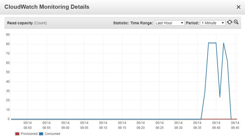Screen dimensions: 245x139
Task: Refresh the Read capacity graph
Action: tap(229, 22)
